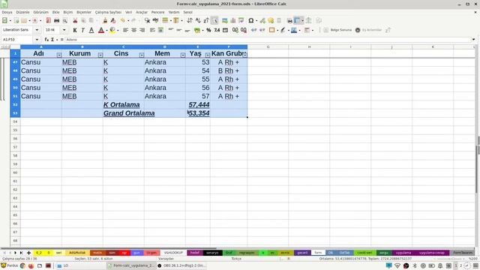Screen dimensions: 480x270
Task: Switch to the uygulama-cevap sheet tab
Action: click(432, 253)
